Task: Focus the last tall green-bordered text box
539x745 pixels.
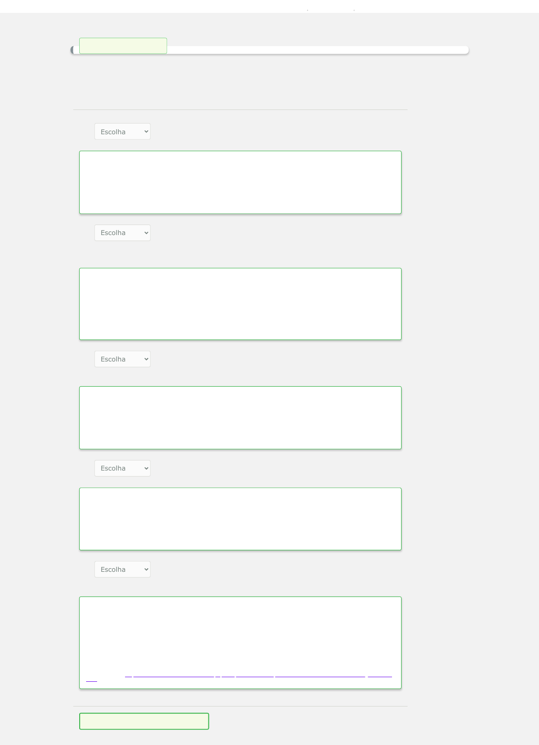Action: point(240,643)
